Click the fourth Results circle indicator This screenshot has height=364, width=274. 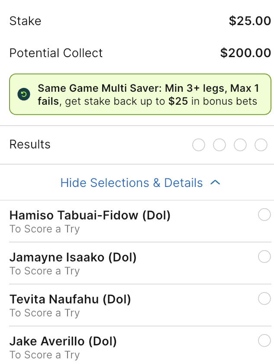click(261, 145)
